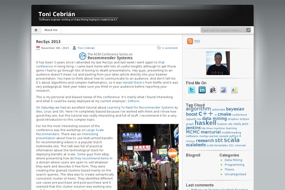Open Learning To Rank for Recommender Systems
Viewport: 285px width, 190px height.
(x=140, y=107)
